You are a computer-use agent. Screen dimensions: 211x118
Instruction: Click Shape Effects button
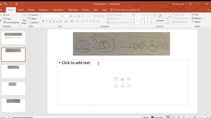[180, 22]
